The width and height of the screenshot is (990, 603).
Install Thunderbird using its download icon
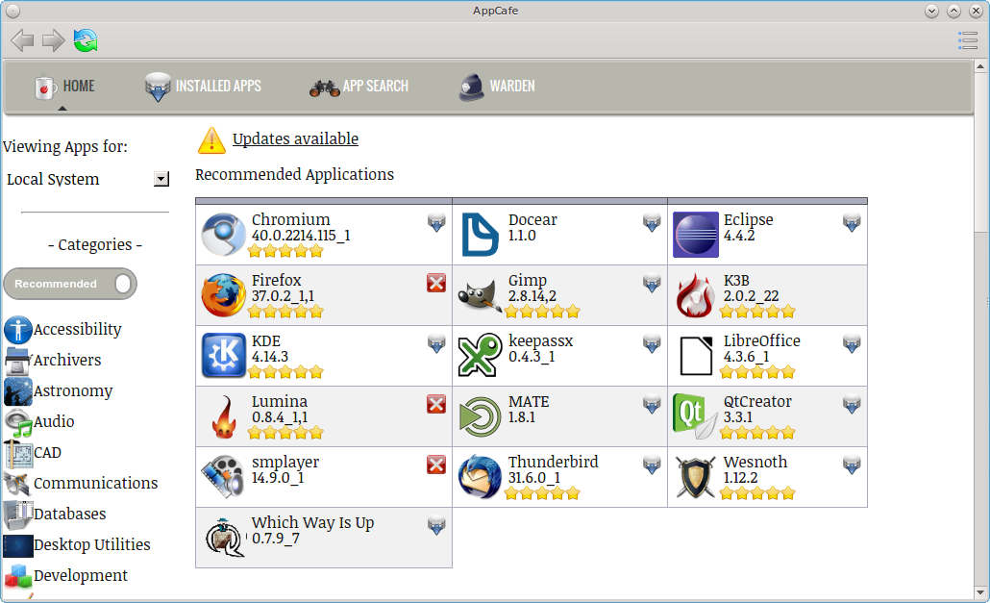[x=652, y=465]
